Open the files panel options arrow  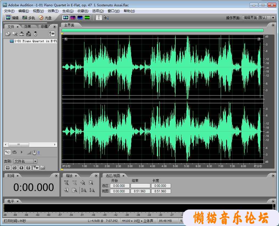55,26
